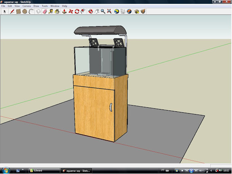232x174 pixels.
Task: Toggle the media player Play/Pause button
Action: [x=191, y=171]
